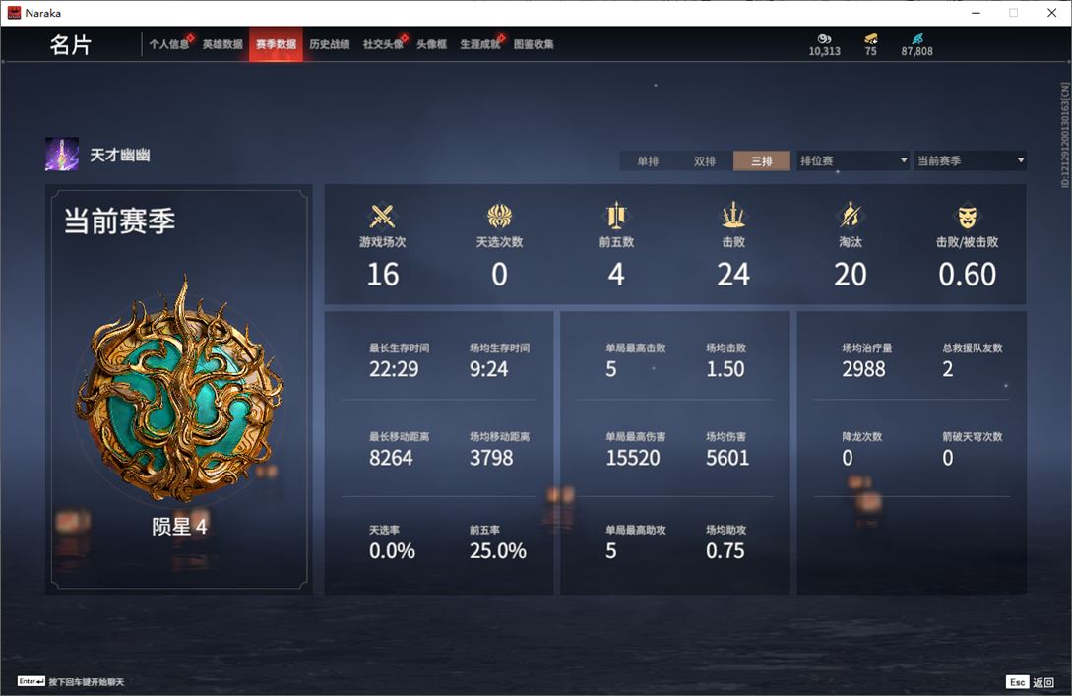Open the 排位赛 match type dropdown

pyautogui.click(x=853, y=160)
